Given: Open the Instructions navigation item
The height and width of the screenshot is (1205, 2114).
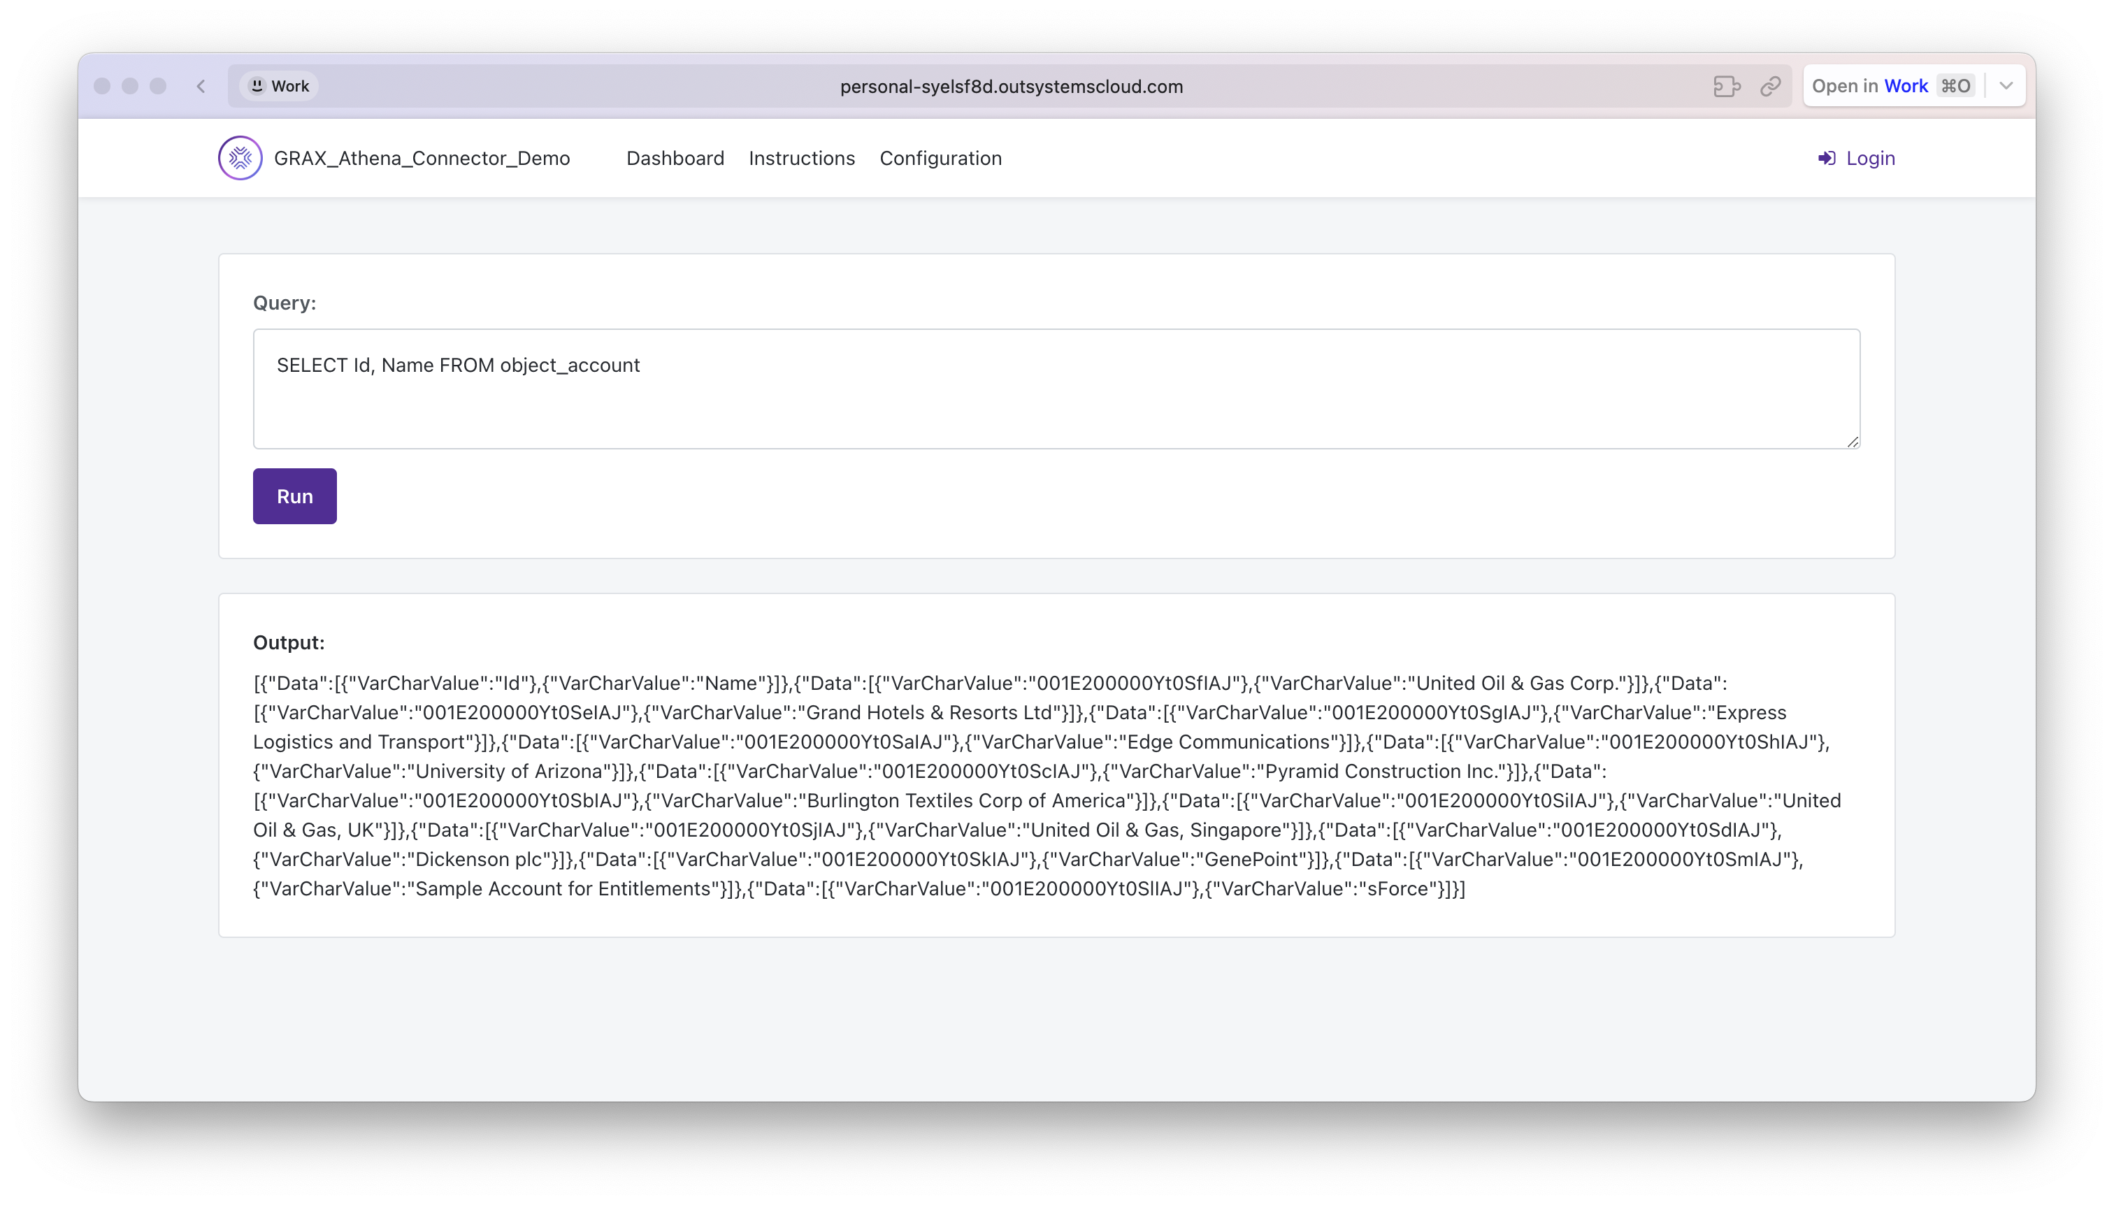Looking at the screenshot, I should 801,158.
